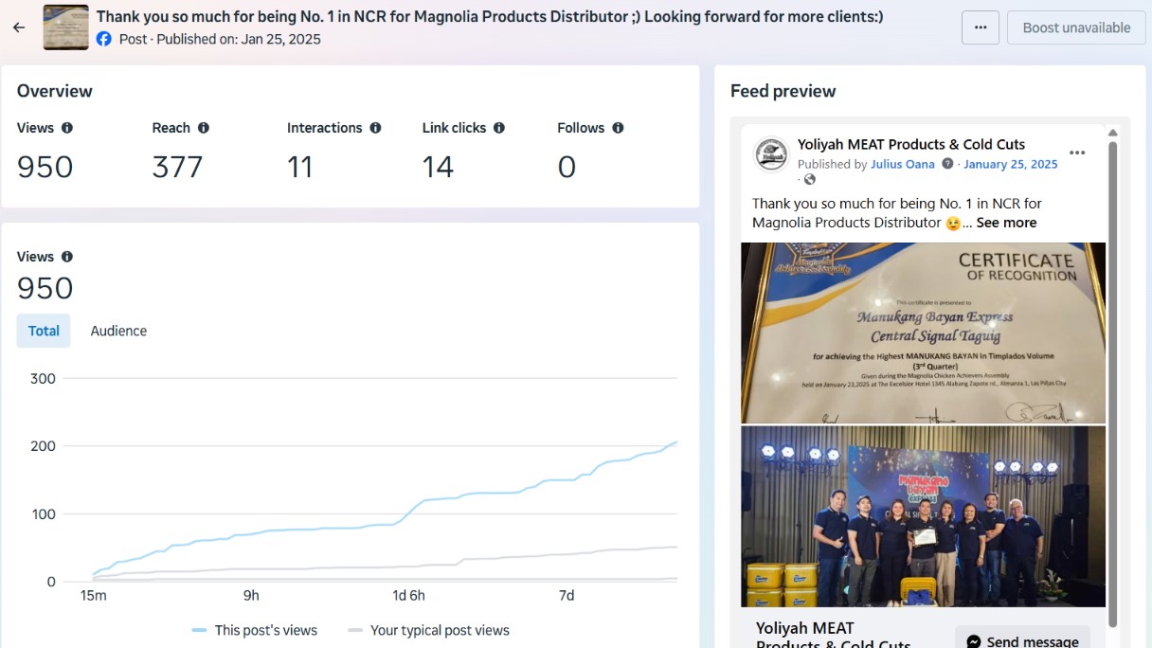Click the Send message button
The height and width of the screenshot is (648, 1152).
pos(1022,641)
